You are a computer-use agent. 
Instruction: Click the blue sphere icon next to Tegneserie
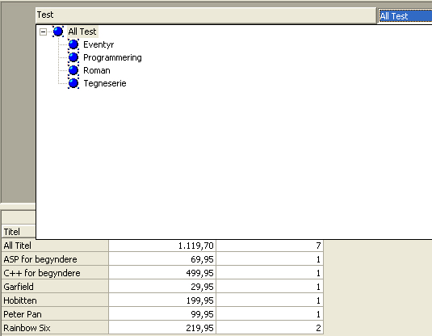coord(73,83)
